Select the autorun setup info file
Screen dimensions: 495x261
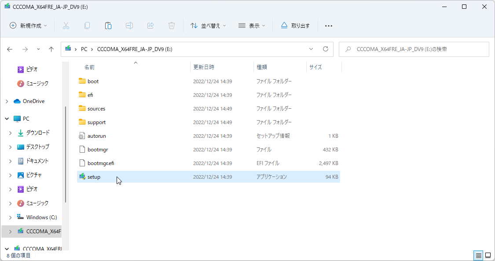point(209,136)
